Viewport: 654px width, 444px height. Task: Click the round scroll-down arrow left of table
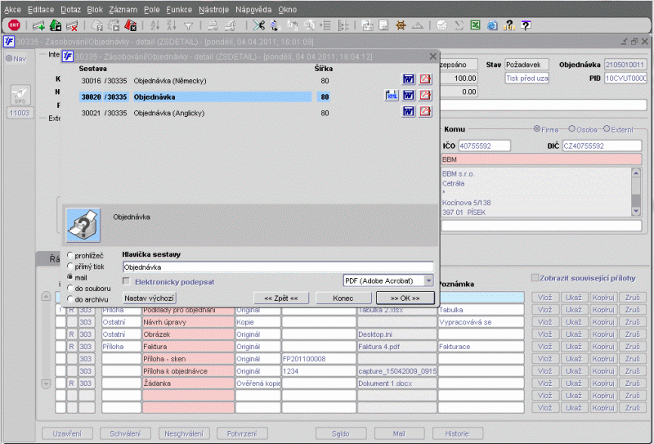(47, 383)
